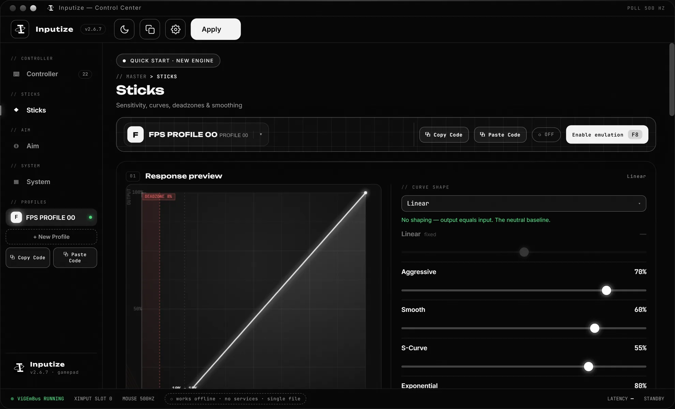675x409 pixels.
Task: Toggle the OFF emulation status switch
Action: (546, 135)
